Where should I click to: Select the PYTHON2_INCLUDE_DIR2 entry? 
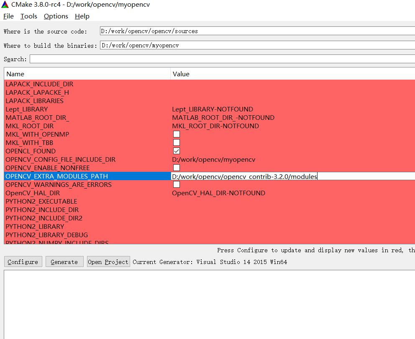(x=44, y=218)
